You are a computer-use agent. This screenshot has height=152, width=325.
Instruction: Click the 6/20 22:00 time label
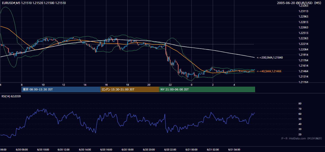[x=170, y=150]
